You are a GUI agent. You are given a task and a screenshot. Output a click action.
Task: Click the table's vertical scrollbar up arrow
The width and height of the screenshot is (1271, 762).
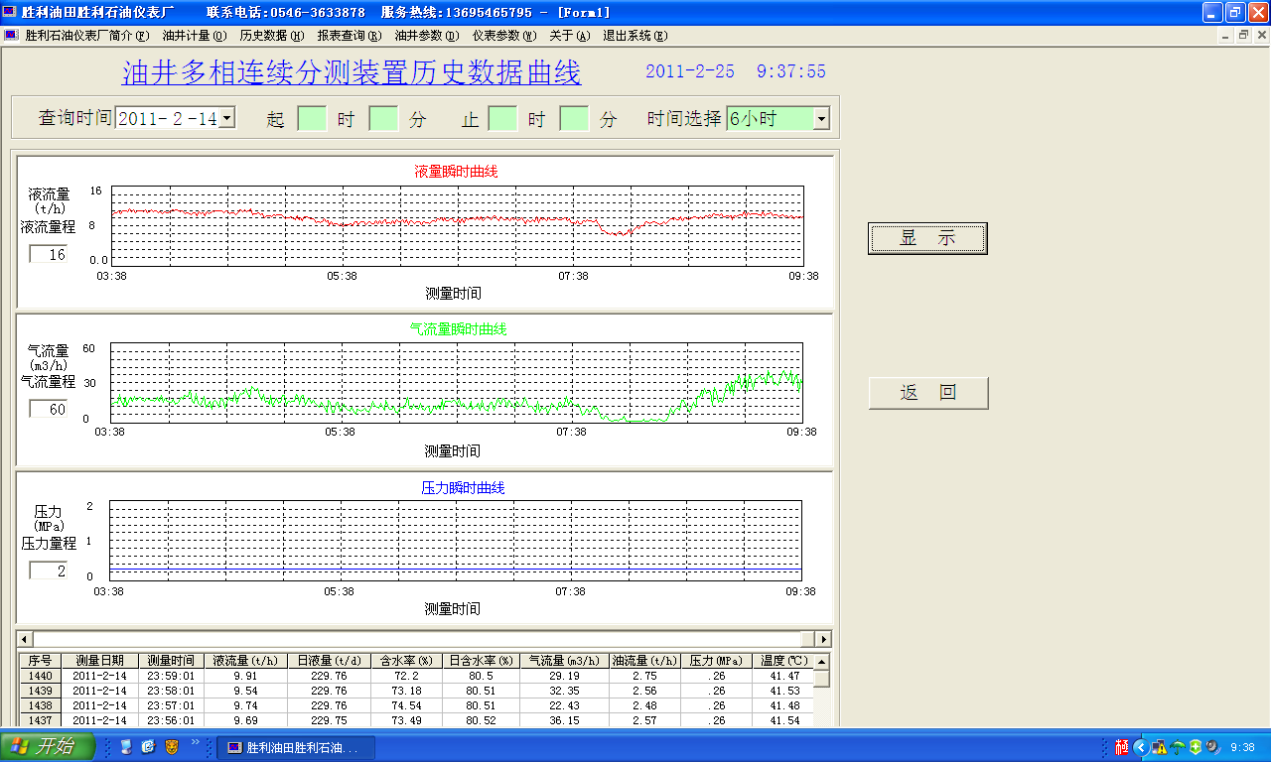click(821, 661)
